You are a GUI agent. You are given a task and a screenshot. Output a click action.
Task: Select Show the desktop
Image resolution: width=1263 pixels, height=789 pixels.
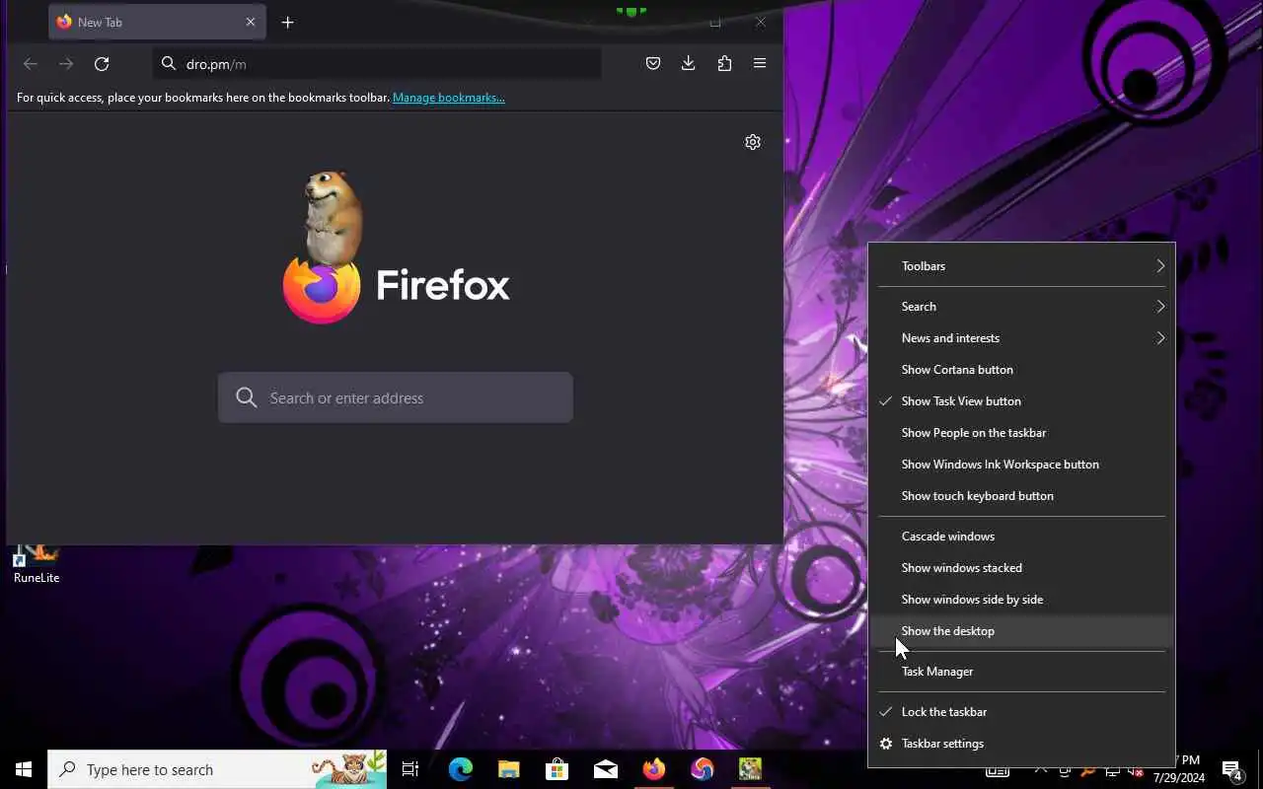coord(1022,631)
